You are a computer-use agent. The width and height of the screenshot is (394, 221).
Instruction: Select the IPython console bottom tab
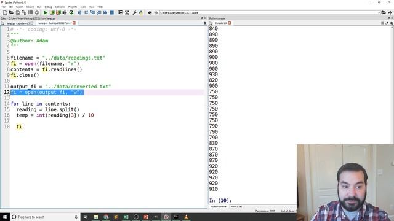pyautogui.click(x=219, y=207)
